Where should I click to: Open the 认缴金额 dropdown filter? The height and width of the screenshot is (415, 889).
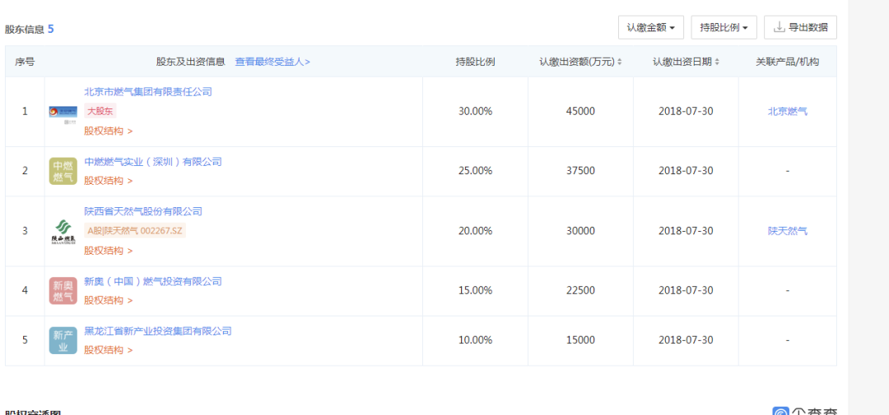tap(651, 27)
